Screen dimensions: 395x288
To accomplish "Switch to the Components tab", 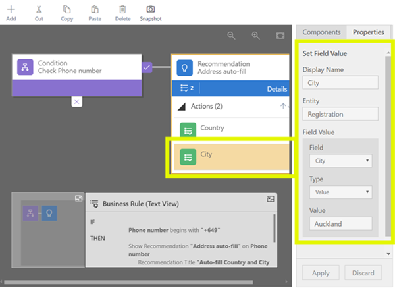I will [321, 32].
